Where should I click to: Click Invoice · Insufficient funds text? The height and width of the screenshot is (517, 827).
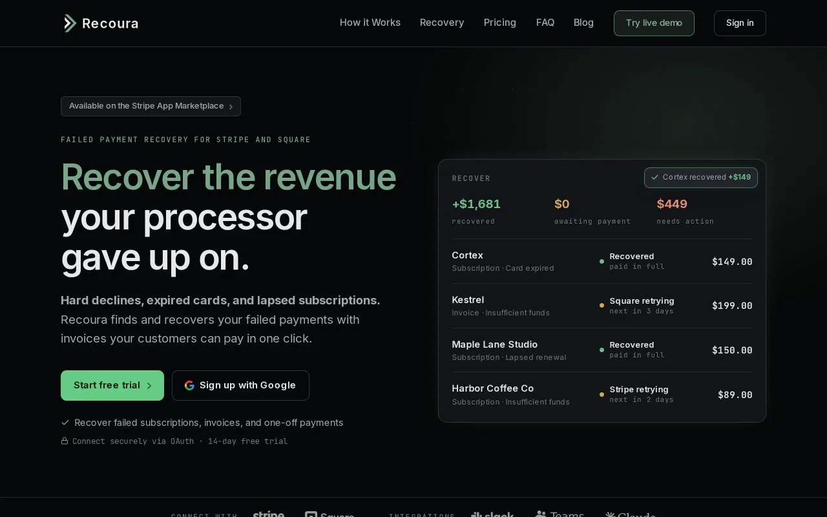(501, 313)
